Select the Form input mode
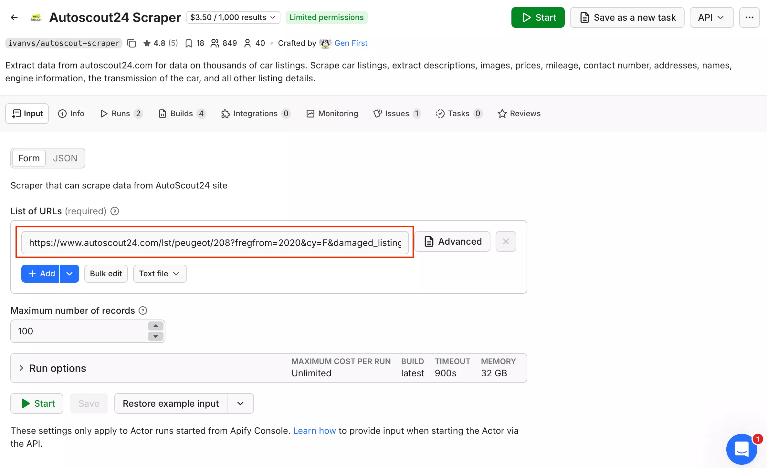The width and height of the screenshot is (767, 468). pyautogui.click(x=29, y=158)
